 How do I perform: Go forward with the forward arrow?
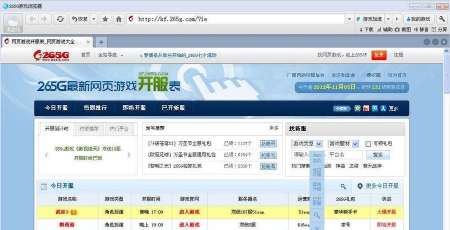coord(43,19)
